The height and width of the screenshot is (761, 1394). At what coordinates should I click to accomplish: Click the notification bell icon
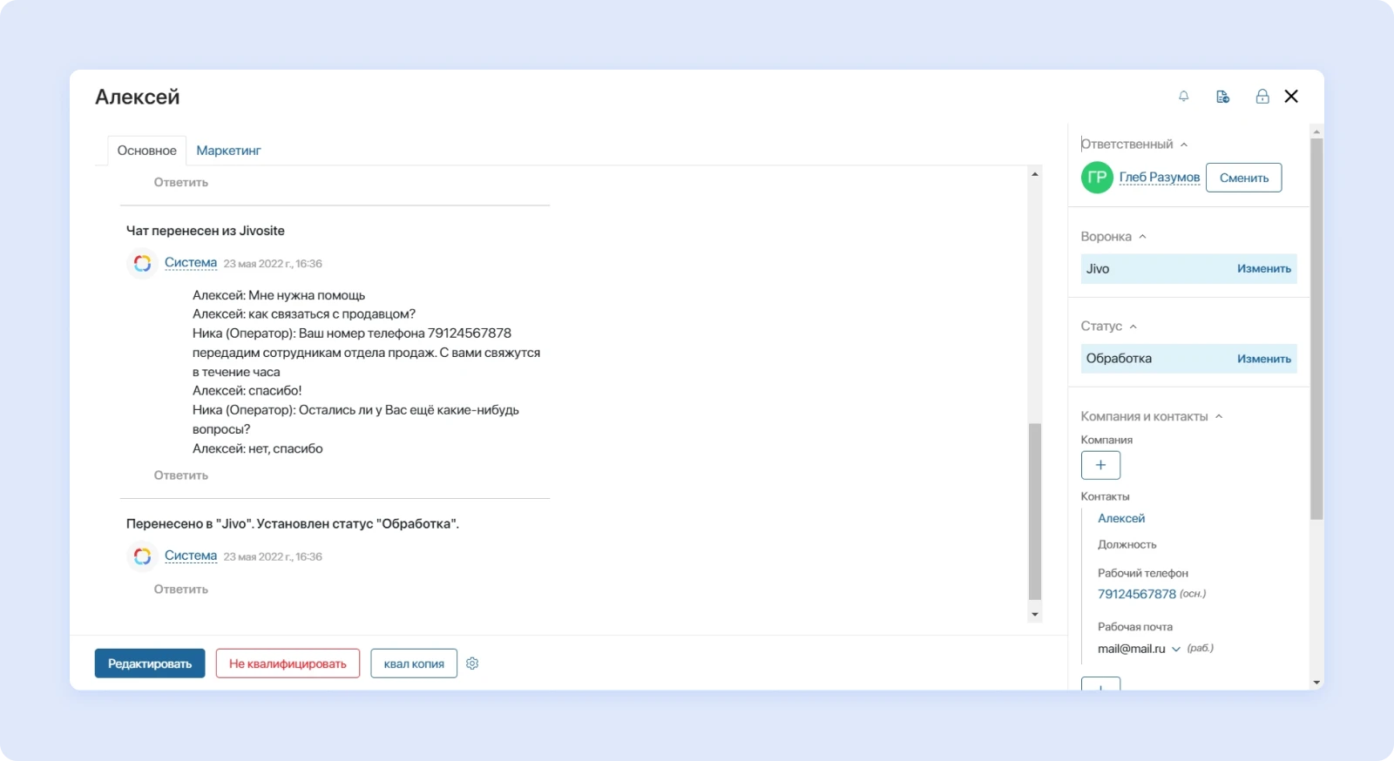pyautogui.click(x=1183, y=97)
